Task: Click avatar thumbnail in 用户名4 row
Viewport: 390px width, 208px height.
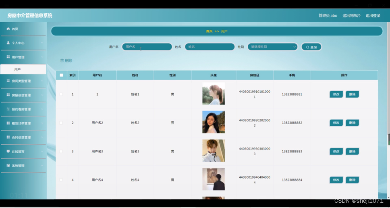Action: [x=214, y=179]
